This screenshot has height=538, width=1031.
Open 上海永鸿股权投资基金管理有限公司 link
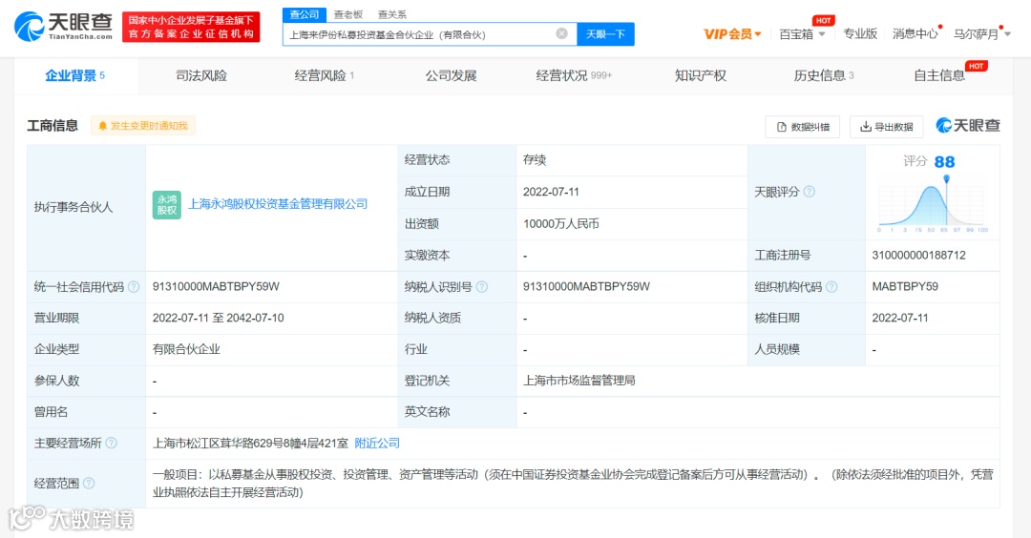coord(278,204)
